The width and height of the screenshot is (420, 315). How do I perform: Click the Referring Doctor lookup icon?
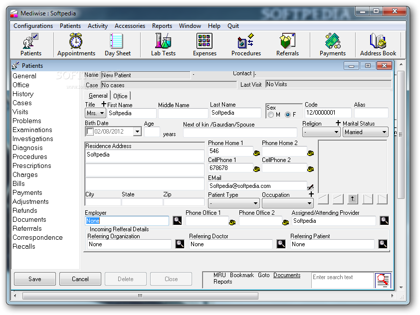click(x=281, y=244)
